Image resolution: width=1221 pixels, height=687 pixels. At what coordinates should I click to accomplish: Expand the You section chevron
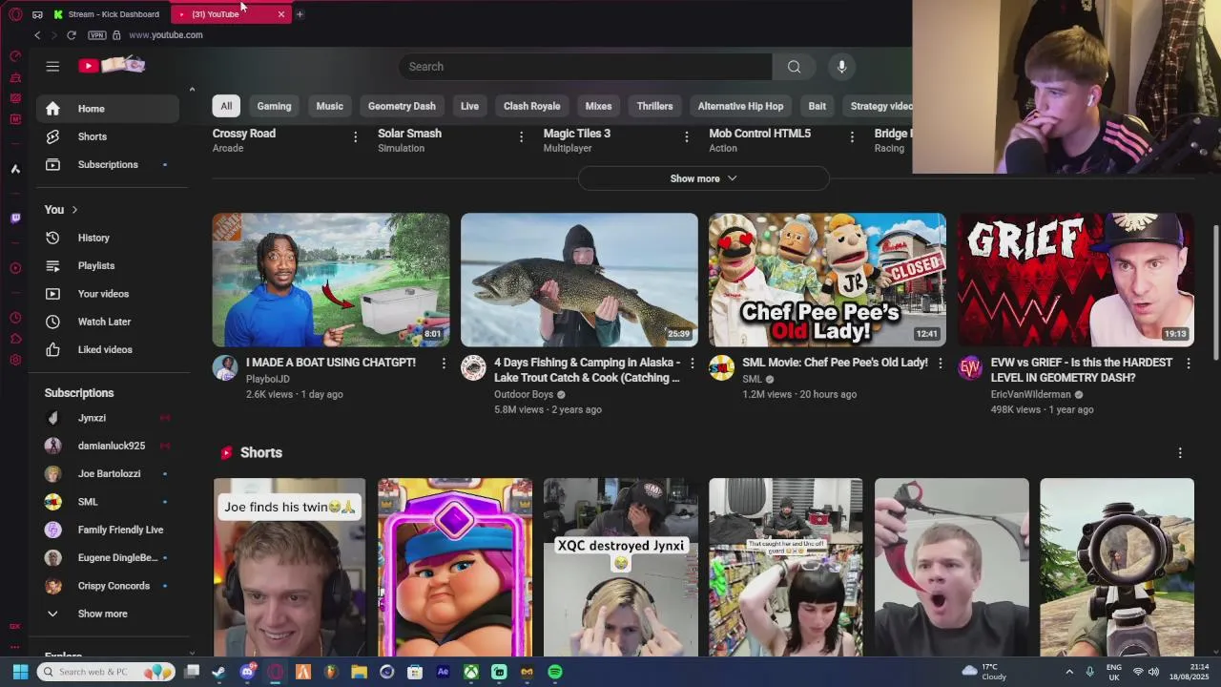[x=74, y=210]
